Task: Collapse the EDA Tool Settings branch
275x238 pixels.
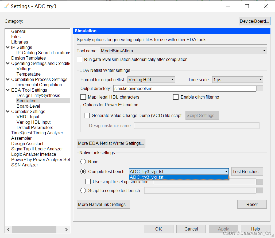Action: click(x=7, y=90)
